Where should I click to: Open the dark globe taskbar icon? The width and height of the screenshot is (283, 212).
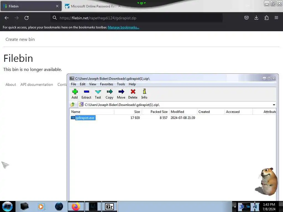coord(59,206)
